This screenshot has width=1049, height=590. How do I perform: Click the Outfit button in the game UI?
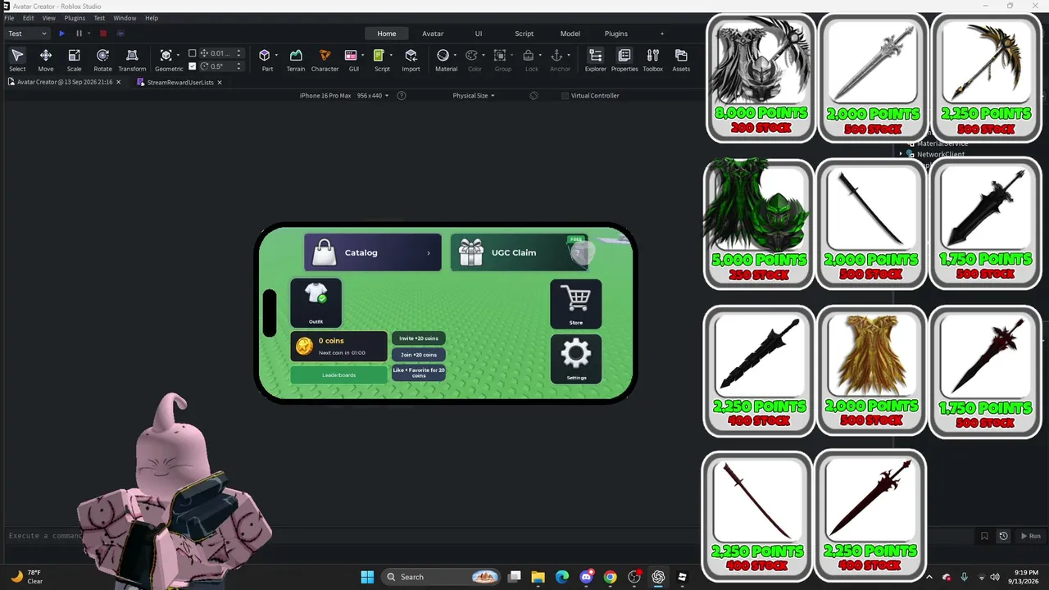[316, 303]
